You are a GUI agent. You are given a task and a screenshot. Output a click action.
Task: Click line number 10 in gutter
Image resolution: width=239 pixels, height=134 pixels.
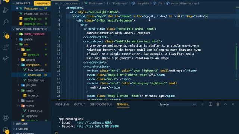click(x=59, y=45)
